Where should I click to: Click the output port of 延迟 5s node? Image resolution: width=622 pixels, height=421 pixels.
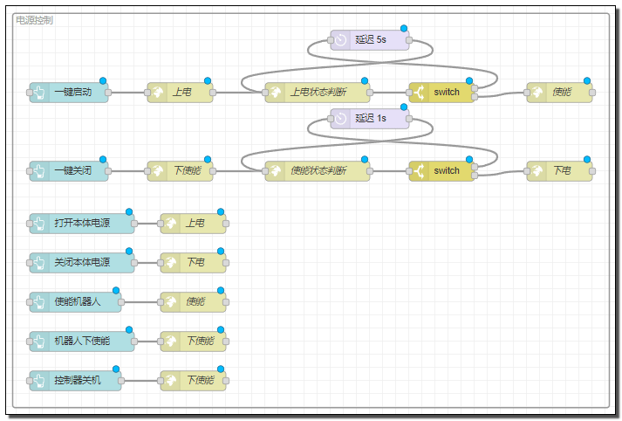(409, 40)
